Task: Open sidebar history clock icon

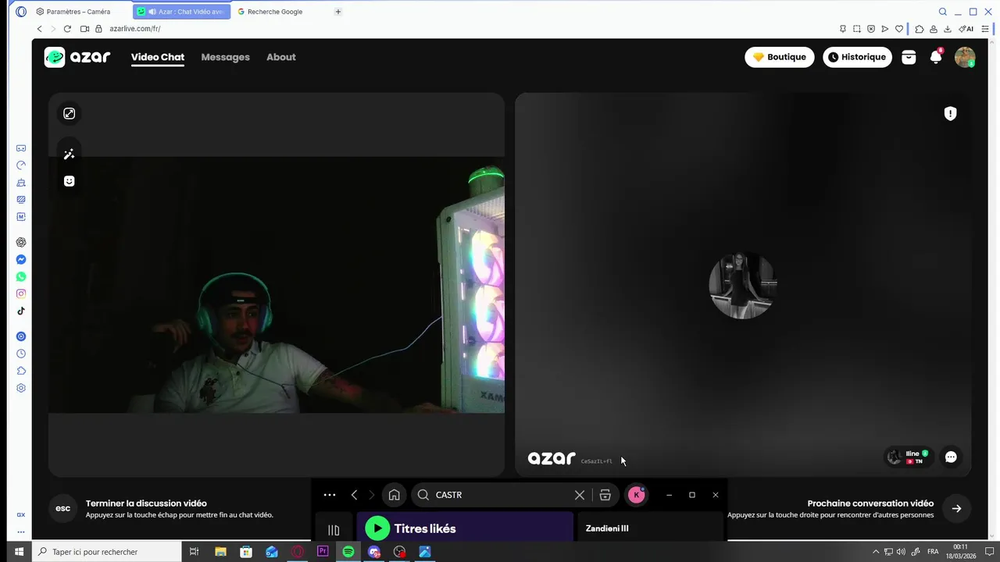Action: (21, 354)
